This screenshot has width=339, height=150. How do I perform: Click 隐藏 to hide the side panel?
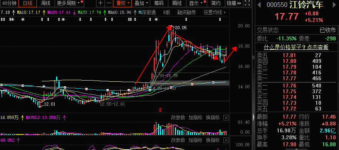pos(234,3)
